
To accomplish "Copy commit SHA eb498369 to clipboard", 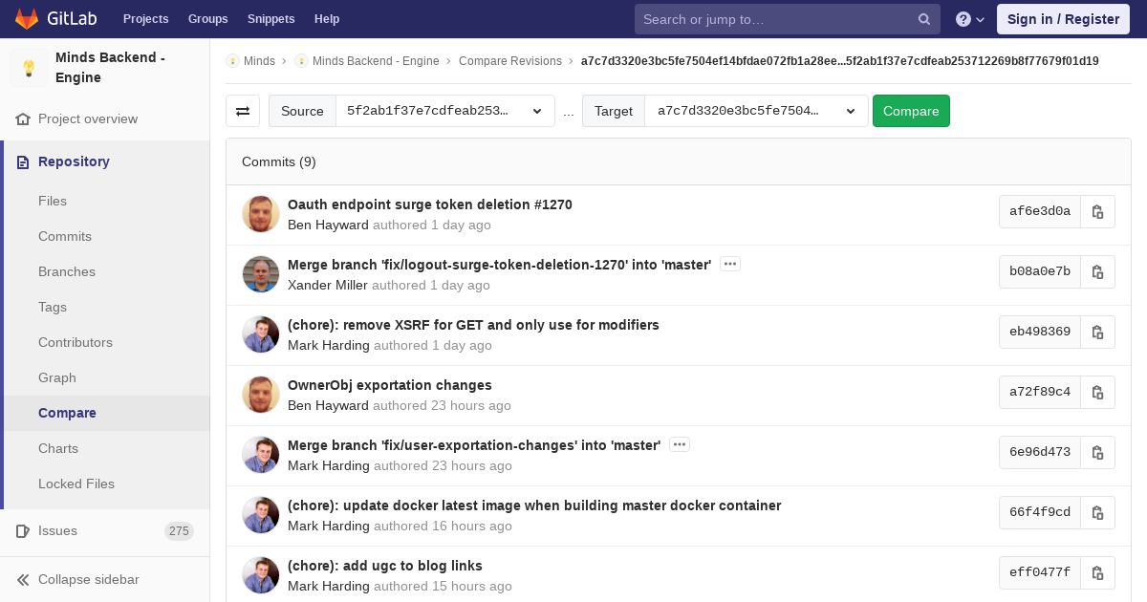I will point(1097,332).
